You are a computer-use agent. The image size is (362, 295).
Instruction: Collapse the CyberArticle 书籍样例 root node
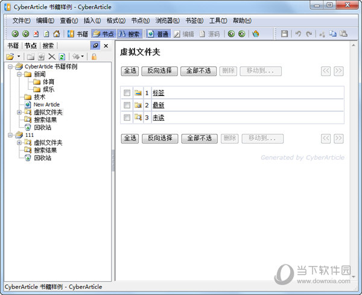pyautogui.click(x=10, y=67)
